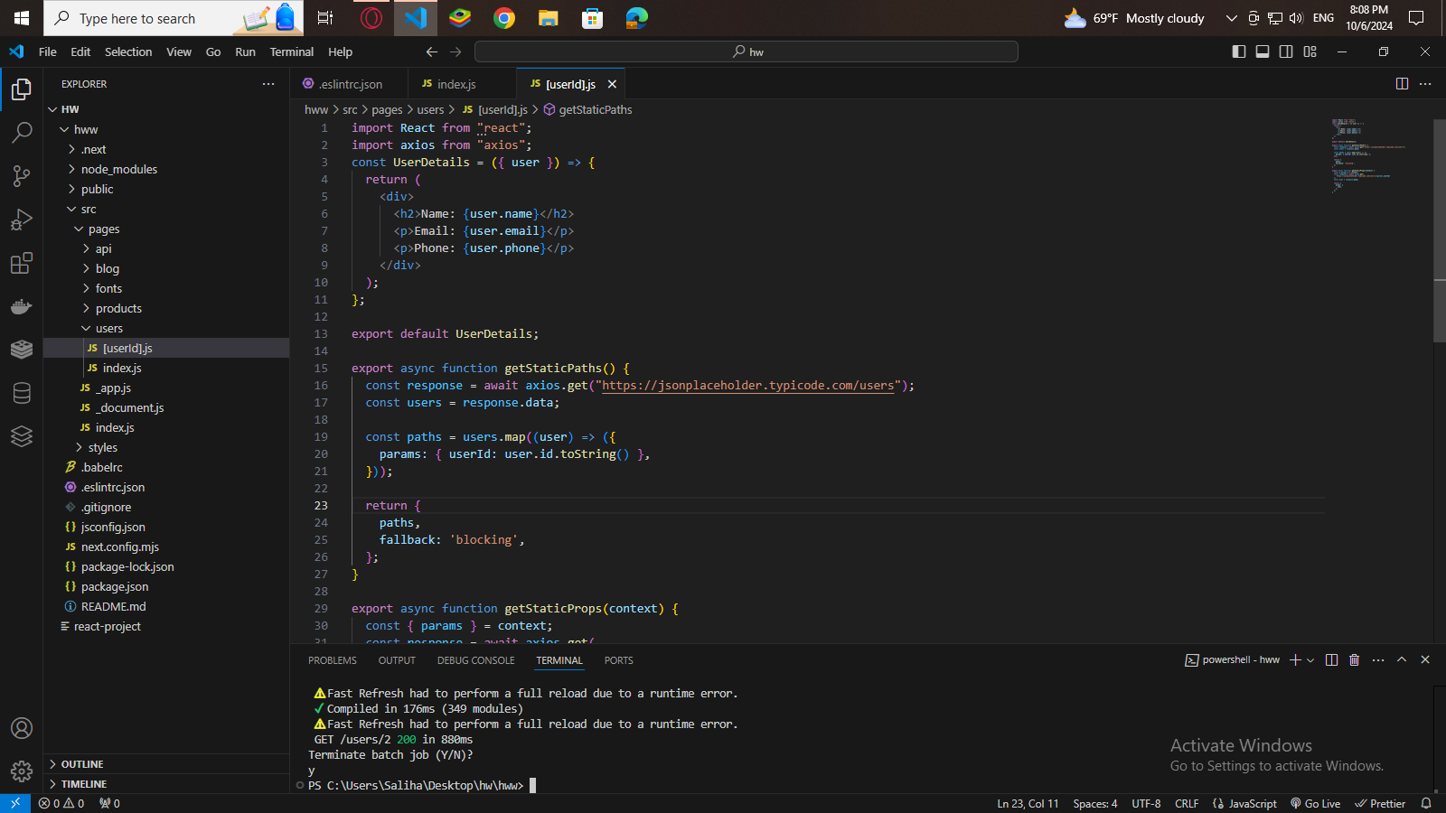
Task: Open the terminal profile dropdown arrow
Action: [1310, 659]
